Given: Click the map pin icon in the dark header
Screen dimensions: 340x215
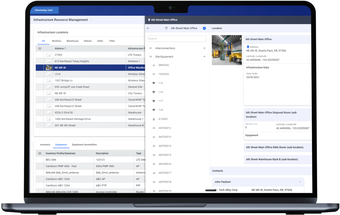Looking at the screenshot, I should [x=149, y=20].
